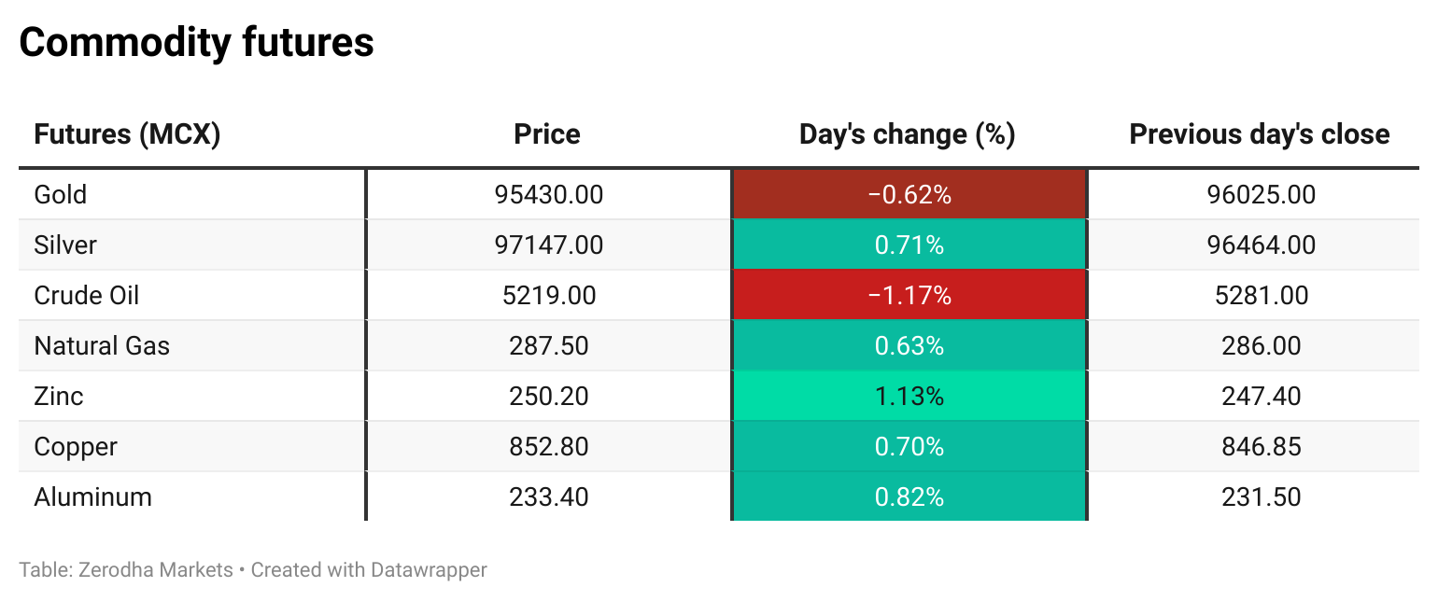Select the Natural Gas row label

(x=102, y=346)
